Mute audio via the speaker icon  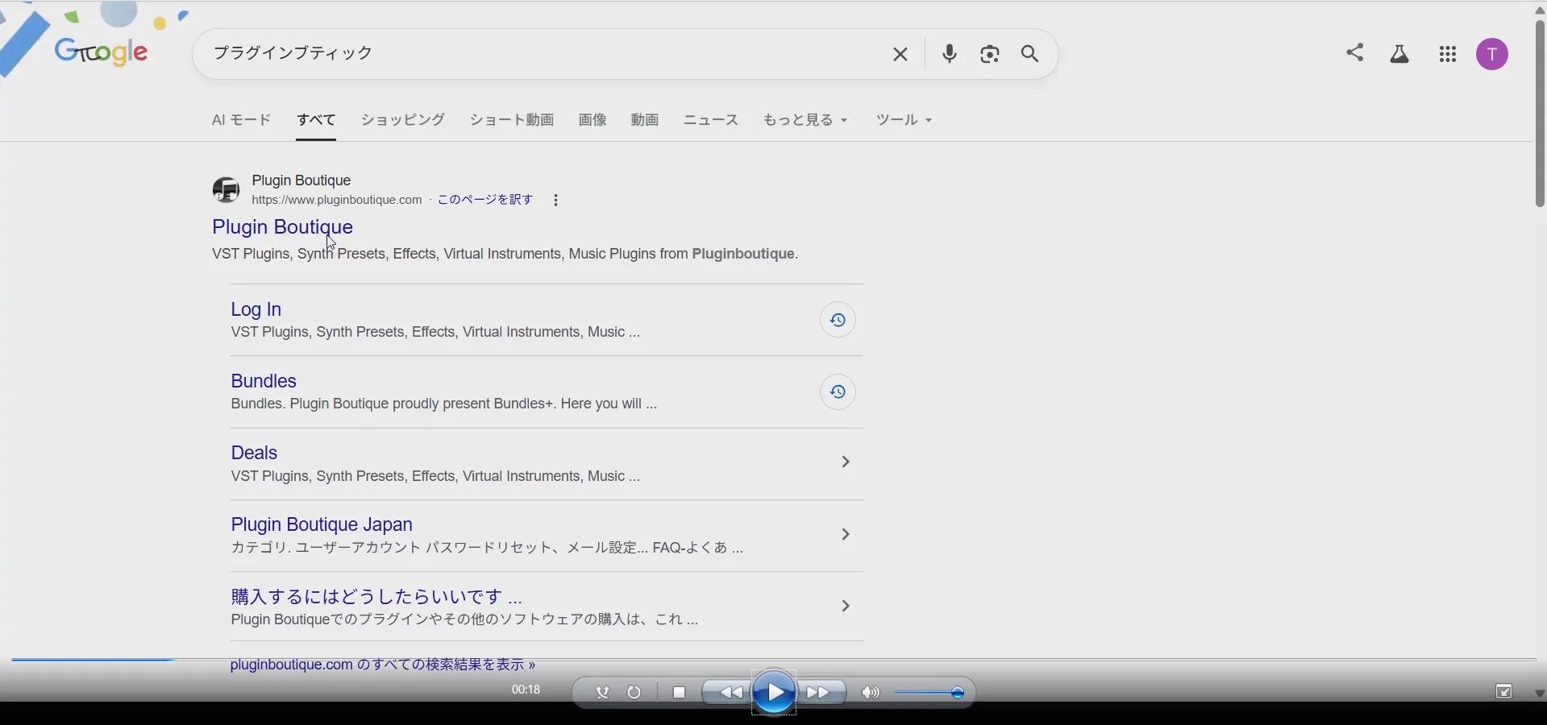coord(871,691)
